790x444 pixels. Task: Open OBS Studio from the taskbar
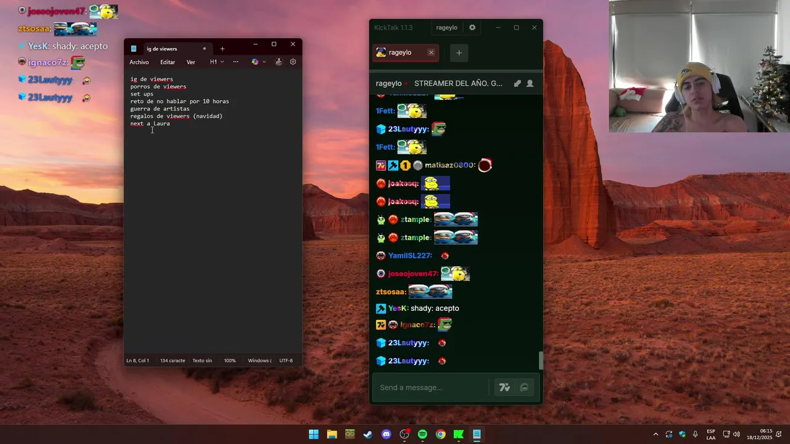coord(404,434)
